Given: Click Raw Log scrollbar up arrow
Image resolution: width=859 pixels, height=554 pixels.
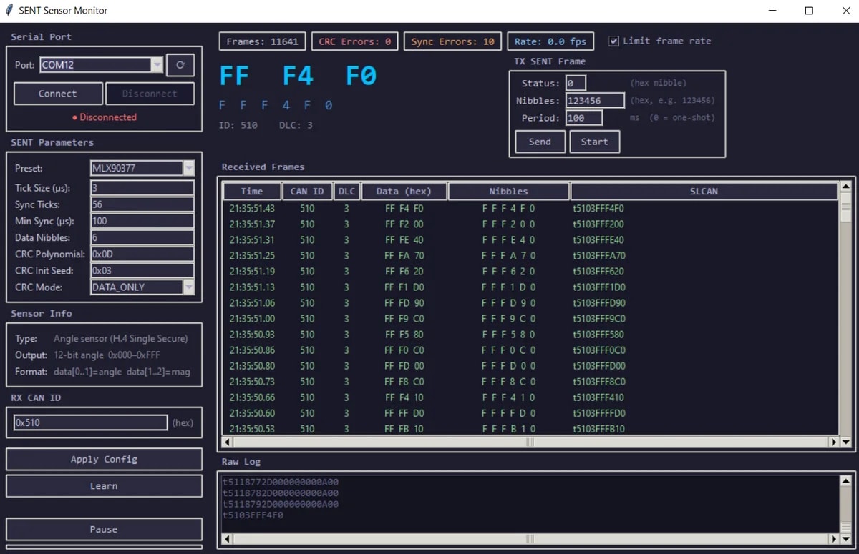Looking at the screenshot, I should click(x=845, y=481).
